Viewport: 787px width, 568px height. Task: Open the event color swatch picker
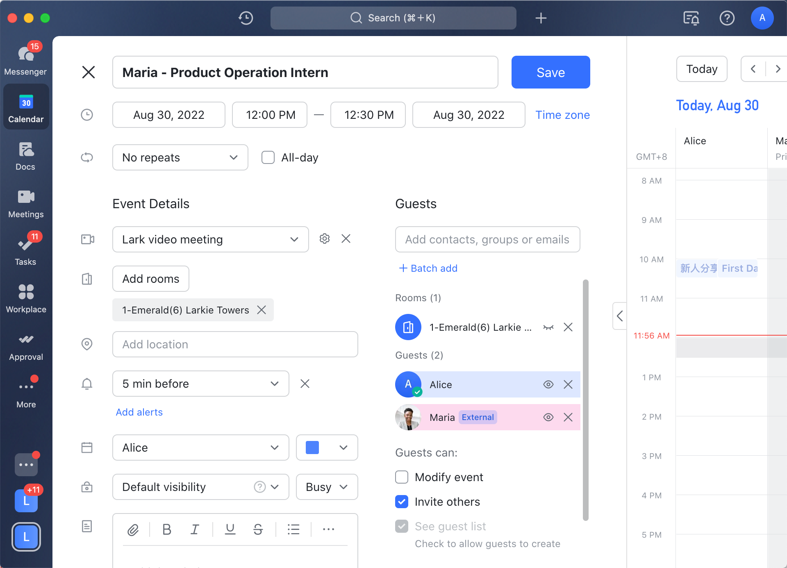[x=327, y=448]
